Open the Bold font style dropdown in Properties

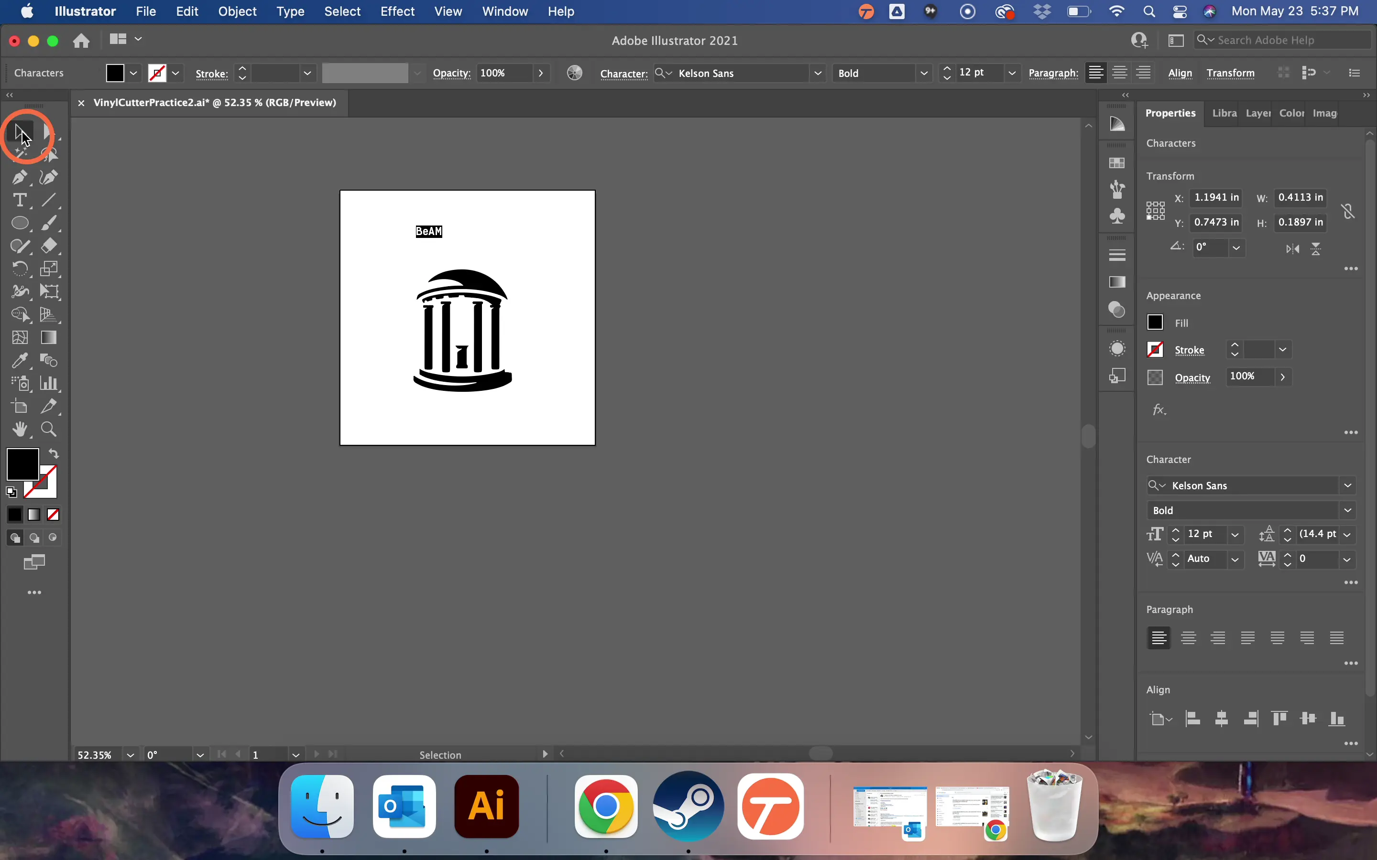[1348, 511]
